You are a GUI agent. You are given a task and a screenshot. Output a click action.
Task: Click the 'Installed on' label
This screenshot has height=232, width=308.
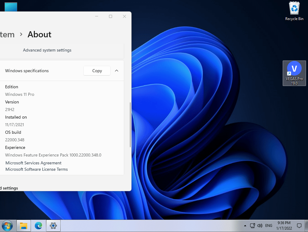(16, 117)
